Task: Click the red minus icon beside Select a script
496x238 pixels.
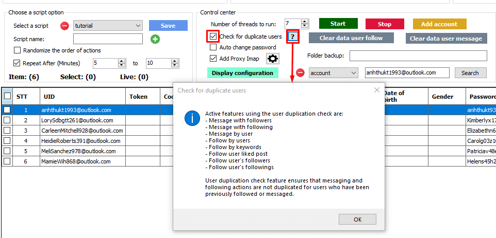Action: pyautogui.click(x=64, y=26)
